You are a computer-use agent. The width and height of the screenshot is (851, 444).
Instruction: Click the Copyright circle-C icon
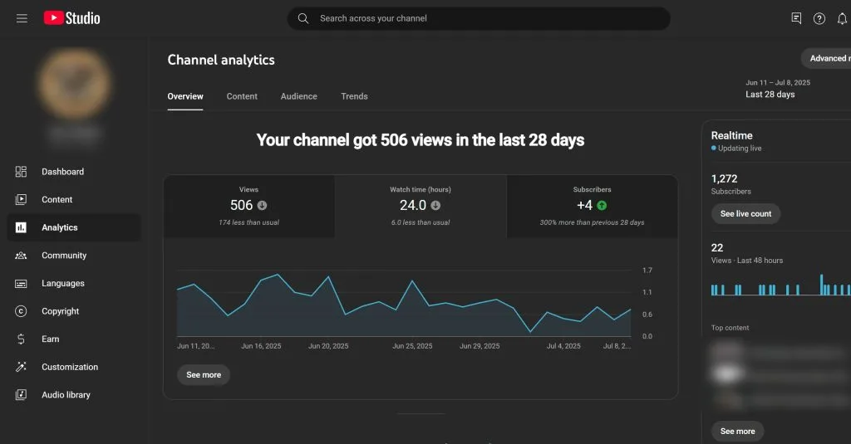pos(21,311)
